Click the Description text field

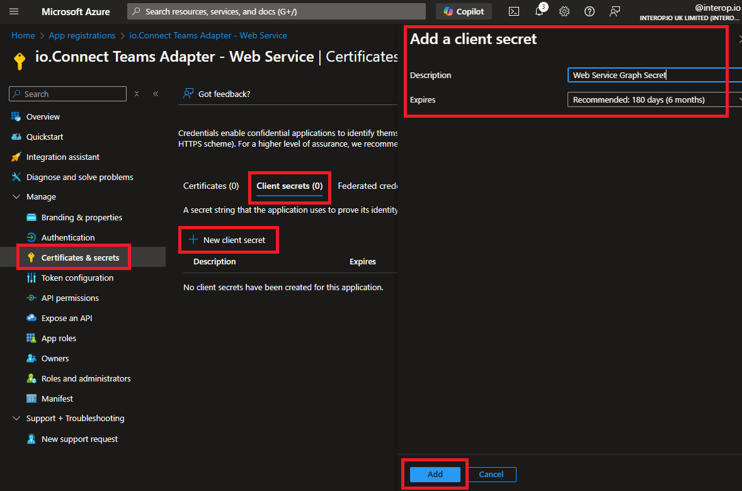pos(654,75)
